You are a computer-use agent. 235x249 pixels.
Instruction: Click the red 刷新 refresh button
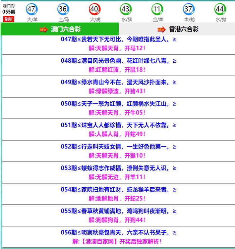tap(9, 19)
